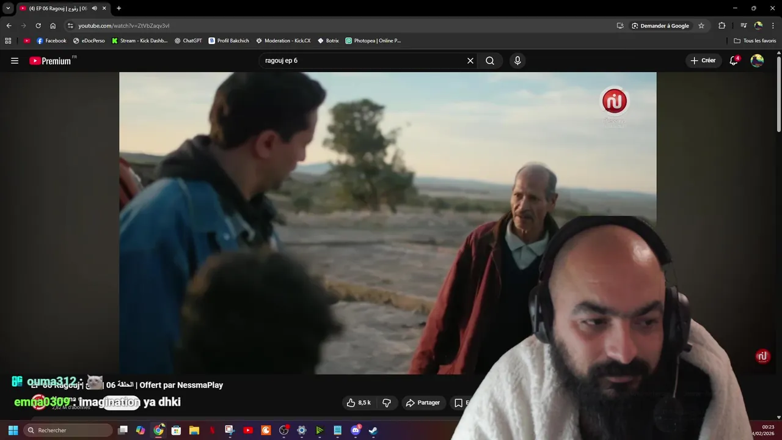Open the media controls icon in Chrome
This screenshot has height=440, width=782.
pos(744,26)
